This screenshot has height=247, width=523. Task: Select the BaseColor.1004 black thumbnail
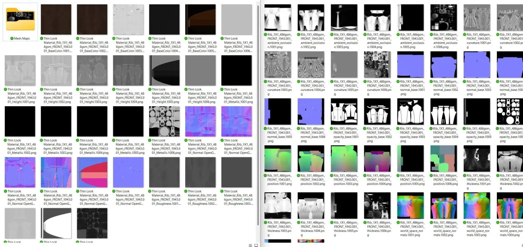tap(165, 20)
